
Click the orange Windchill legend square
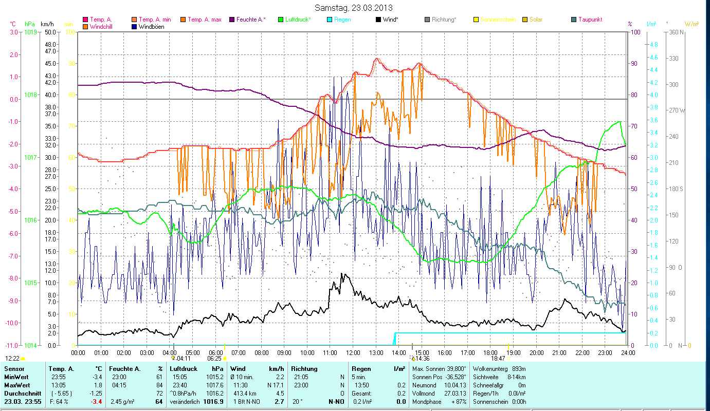click(x=85, y=27)
